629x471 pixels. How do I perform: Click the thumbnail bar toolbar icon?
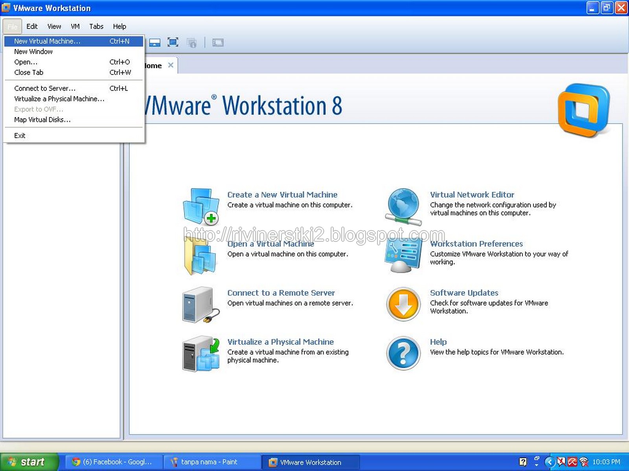coord(155,42)
